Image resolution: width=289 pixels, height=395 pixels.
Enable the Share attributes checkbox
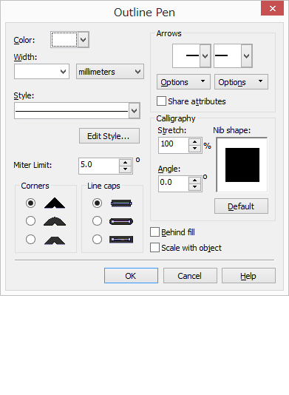point(161,101)
